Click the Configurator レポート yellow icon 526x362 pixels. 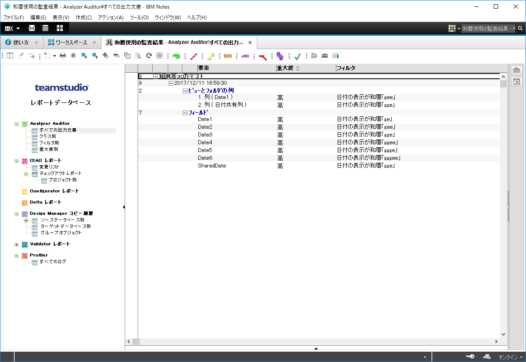coord(25,191)
